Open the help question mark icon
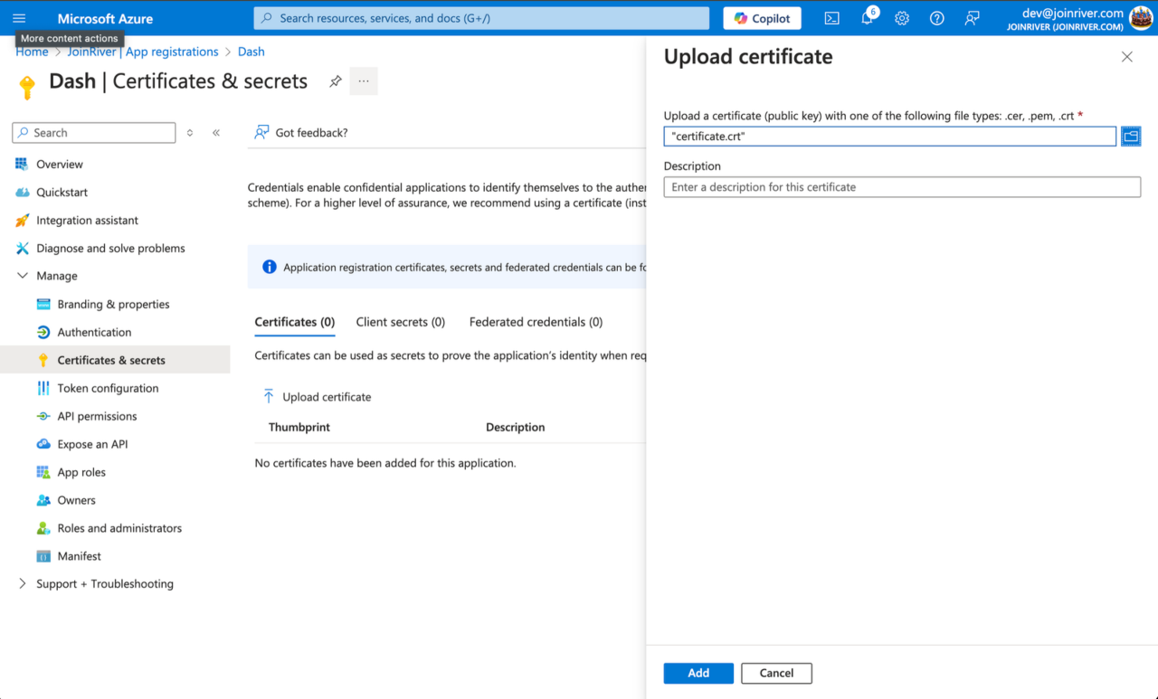Image resolution: width=1158 pixels, height=699 pixels. (936, 18)
